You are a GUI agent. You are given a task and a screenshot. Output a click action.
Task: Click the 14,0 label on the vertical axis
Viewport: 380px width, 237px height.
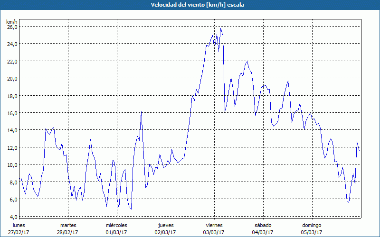tap(12, 130)
